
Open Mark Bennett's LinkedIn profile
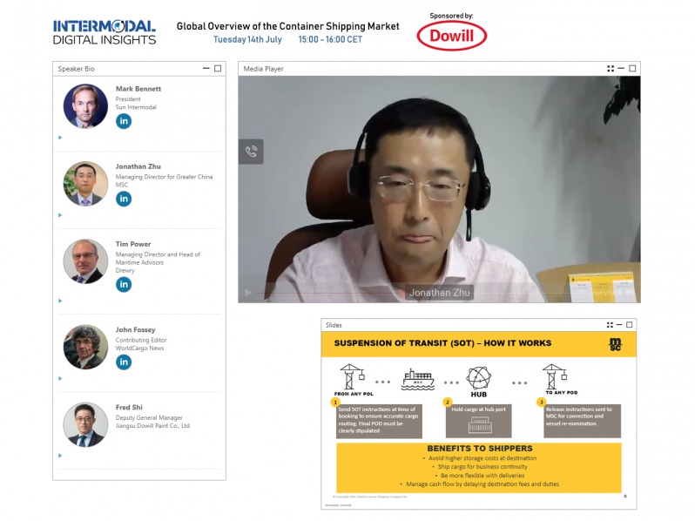tap(124, 121)
